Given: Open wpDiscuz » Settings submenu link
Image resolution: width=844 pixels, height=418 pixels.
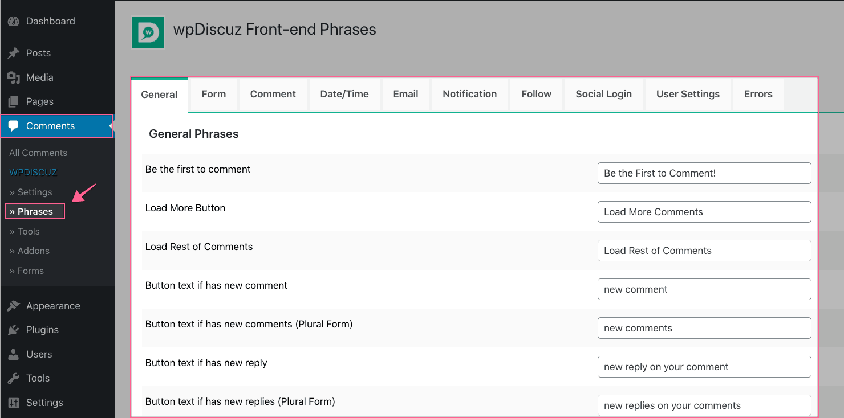Looking at the screenshot, I should [x=31, y=192].
